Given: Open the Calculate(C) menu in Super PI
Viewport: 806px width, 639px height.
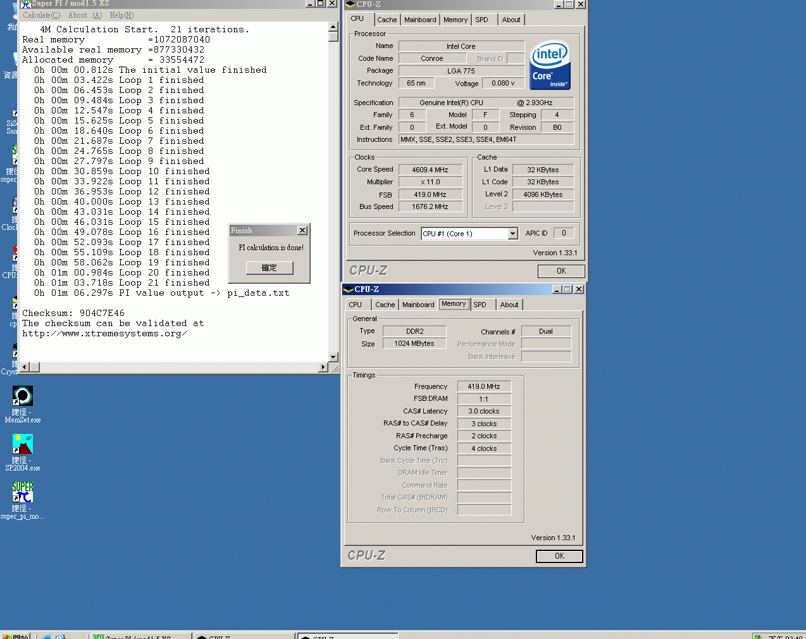Looking at the screenshot, I should point(42,15).
